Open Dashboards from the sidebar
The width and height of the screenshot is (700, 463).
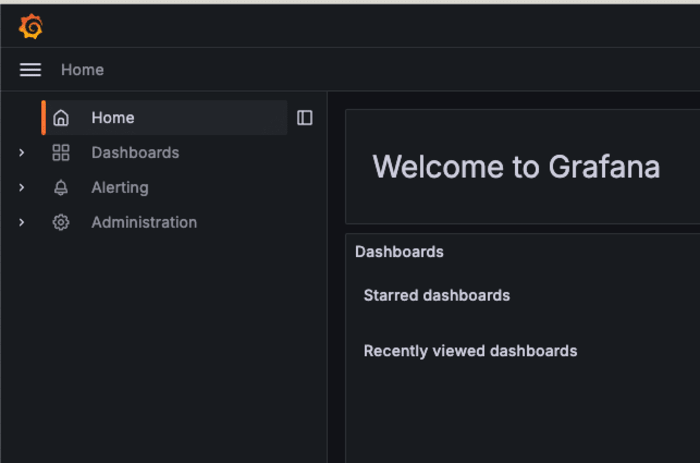point(135,153)
